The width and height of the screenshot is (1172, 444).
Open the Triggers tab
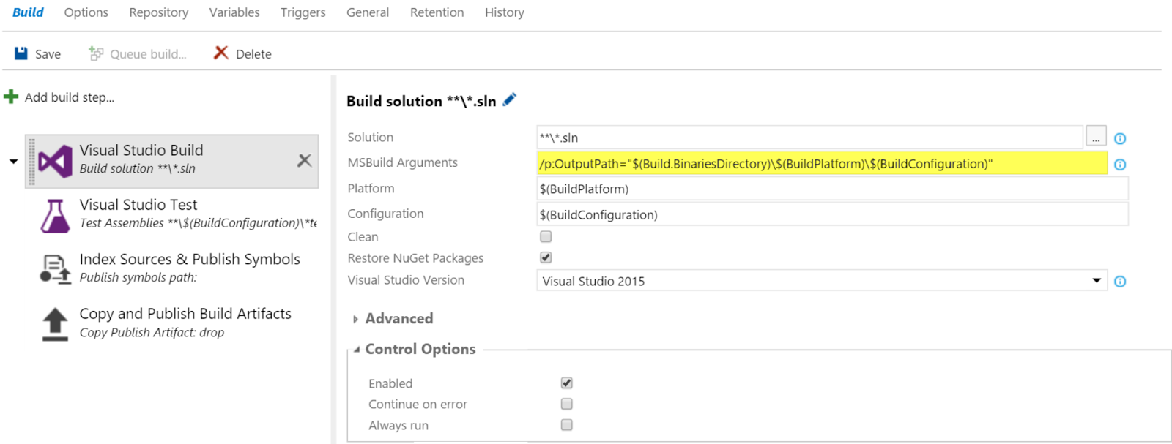click(x=303, y=12)
